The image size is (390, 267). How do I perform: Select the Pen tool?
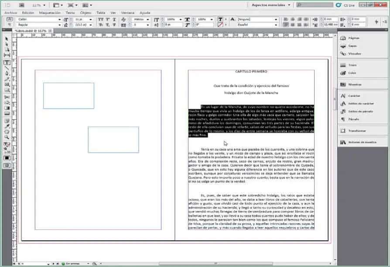[x=7, y=73]
